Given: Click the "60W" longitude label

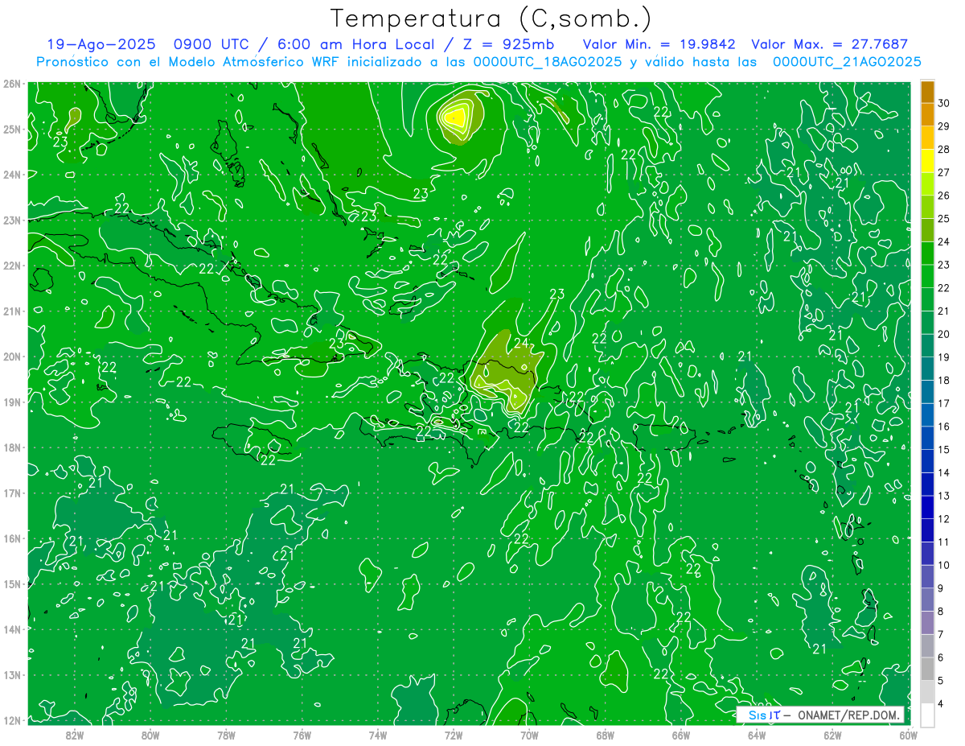Looking at the screenshot, I should click(x=909, y=735).
